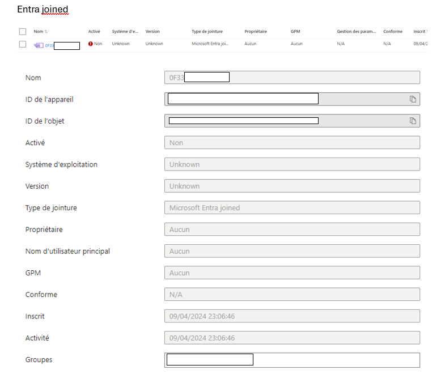Open the 0F33 device link

(49, 45)
